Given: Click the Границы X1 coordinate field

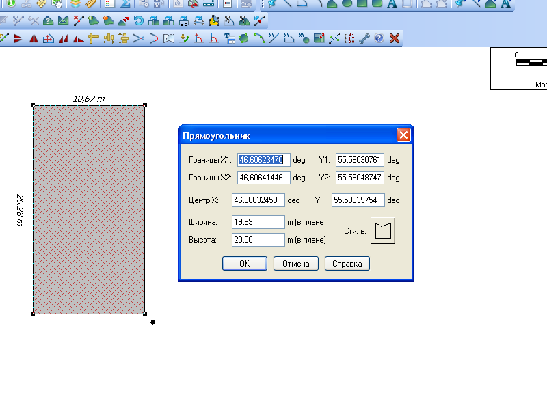Looking at the screenshot, I should 264,160.
